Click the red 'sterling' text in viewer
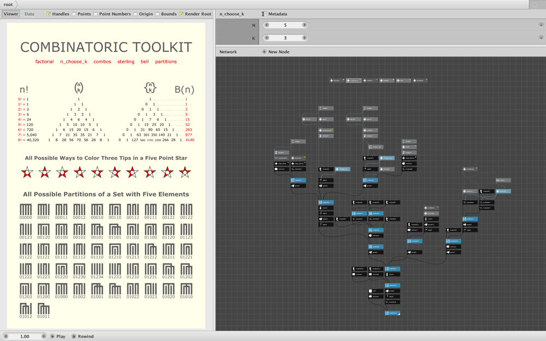The width and height of the screenshot is (546, 341). [x=126, y=62]
